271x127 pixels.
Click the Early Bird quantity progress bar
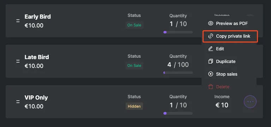tap(178, 32)
